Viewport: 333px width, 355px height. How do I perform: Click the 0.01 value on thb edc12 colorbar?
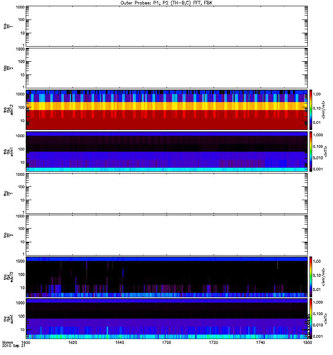point(317,122)
